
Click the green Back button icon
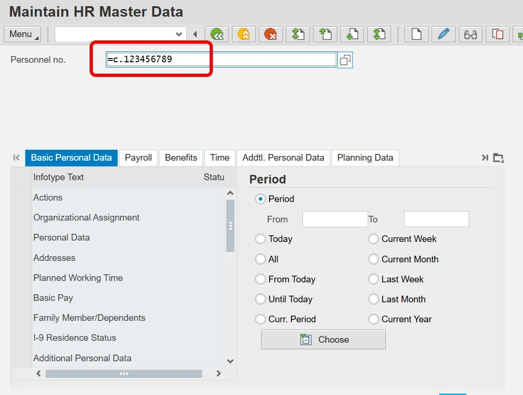(217, 34)
